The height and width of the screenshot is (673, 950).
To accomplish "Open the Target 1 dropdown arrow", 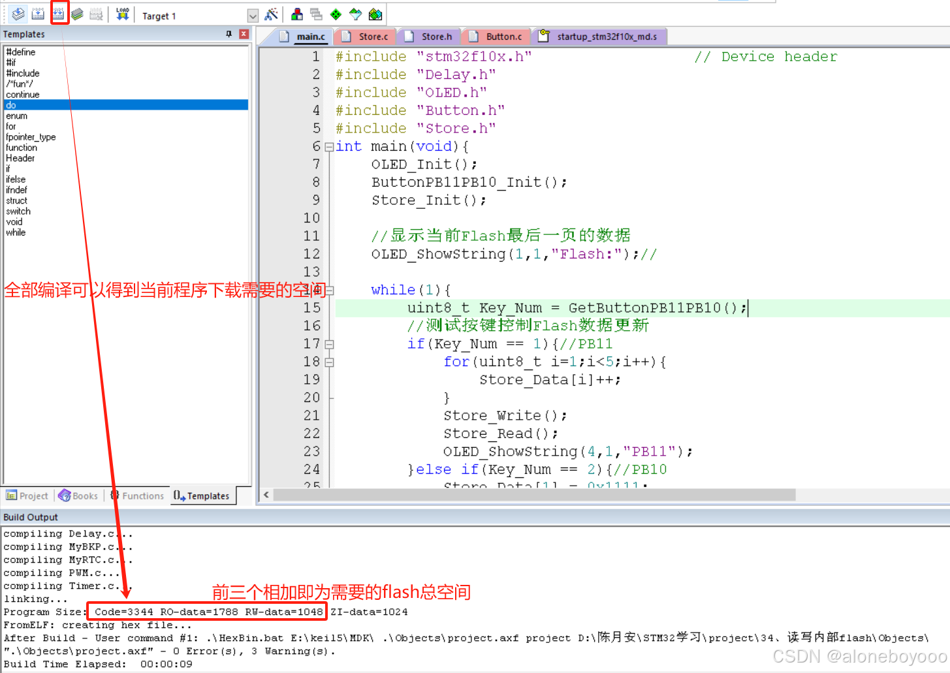I will coord(253,16).
